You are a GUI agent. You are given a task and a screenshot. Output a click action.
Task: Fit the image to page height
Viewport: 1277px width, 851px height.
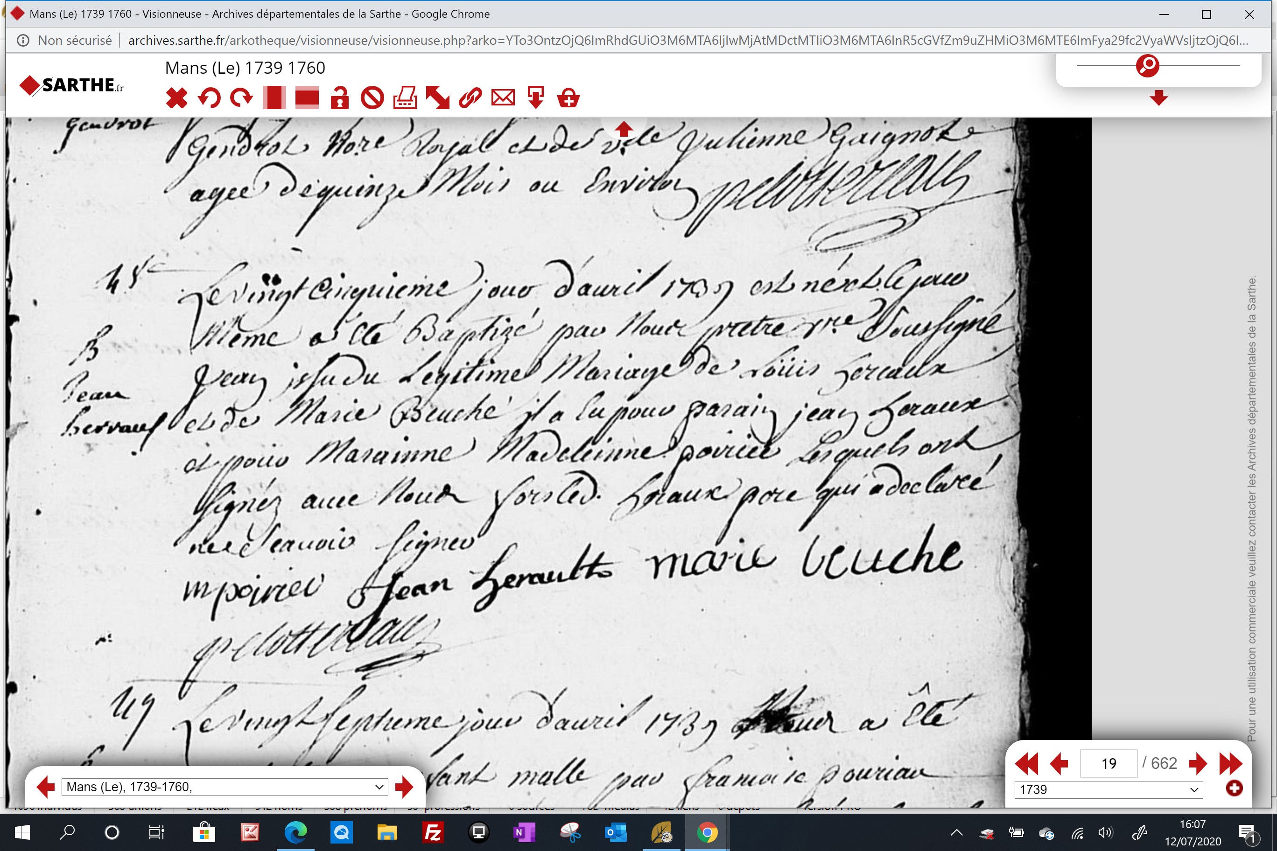tap(274, 98)
